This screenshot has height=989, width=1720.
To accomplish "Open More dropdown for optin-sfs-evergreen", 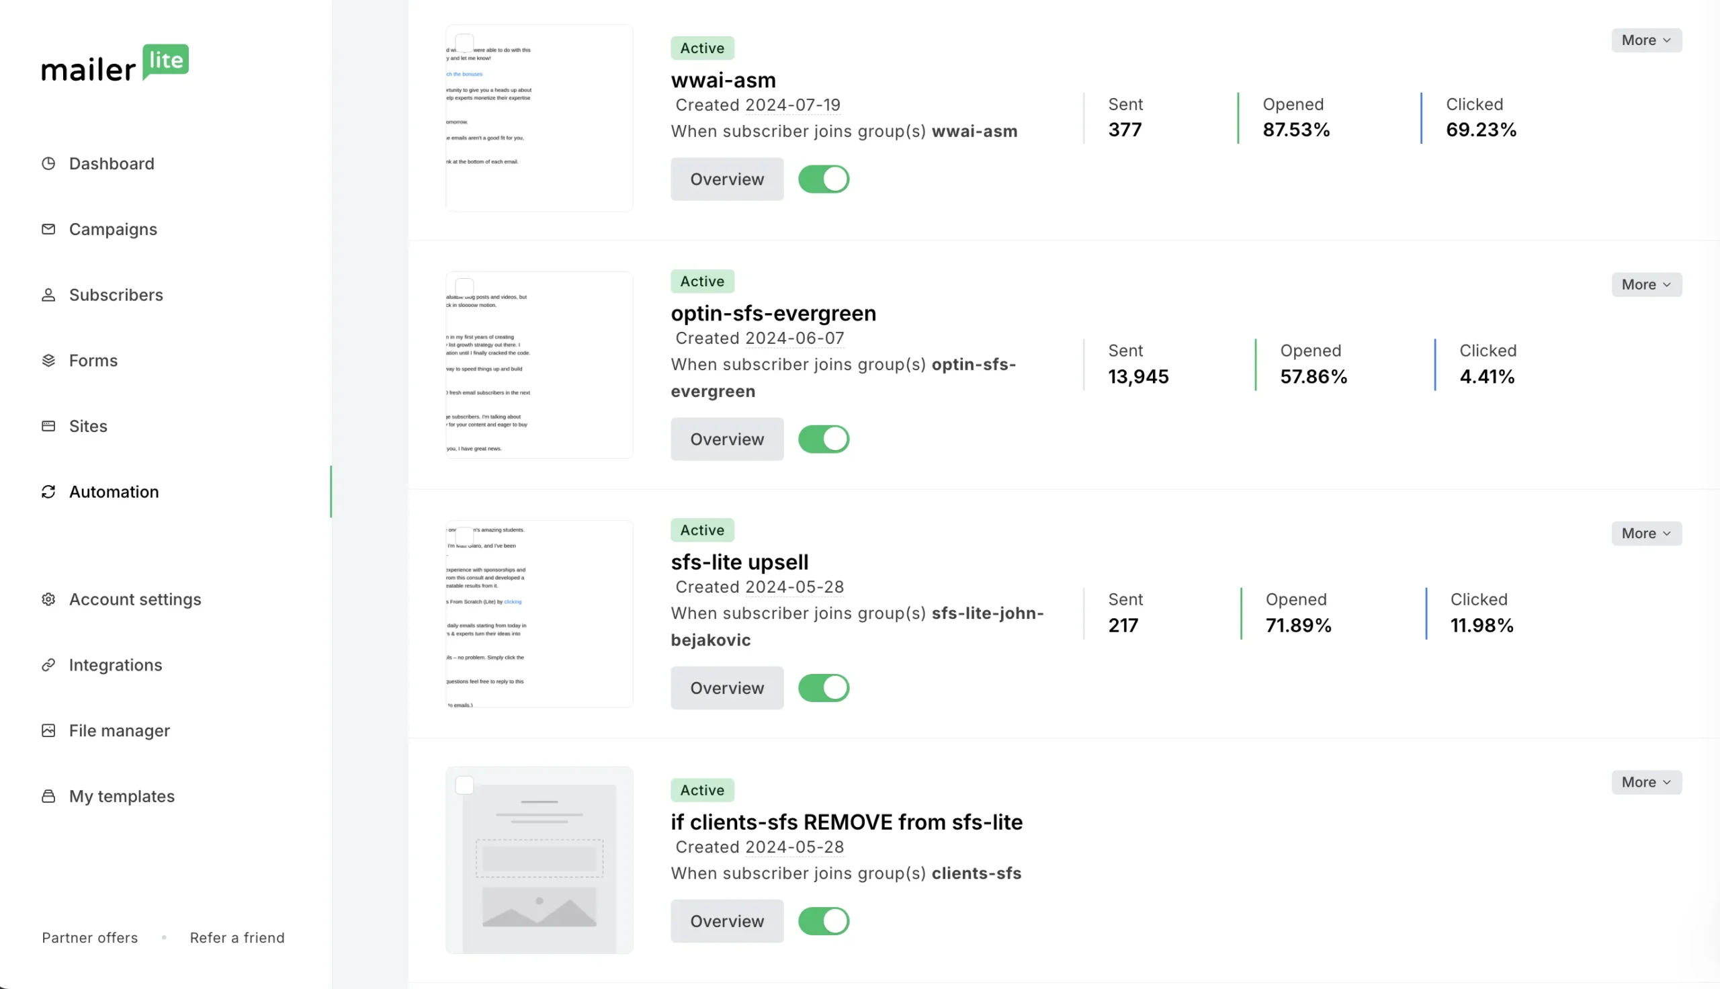I will tap(1647, 285).
